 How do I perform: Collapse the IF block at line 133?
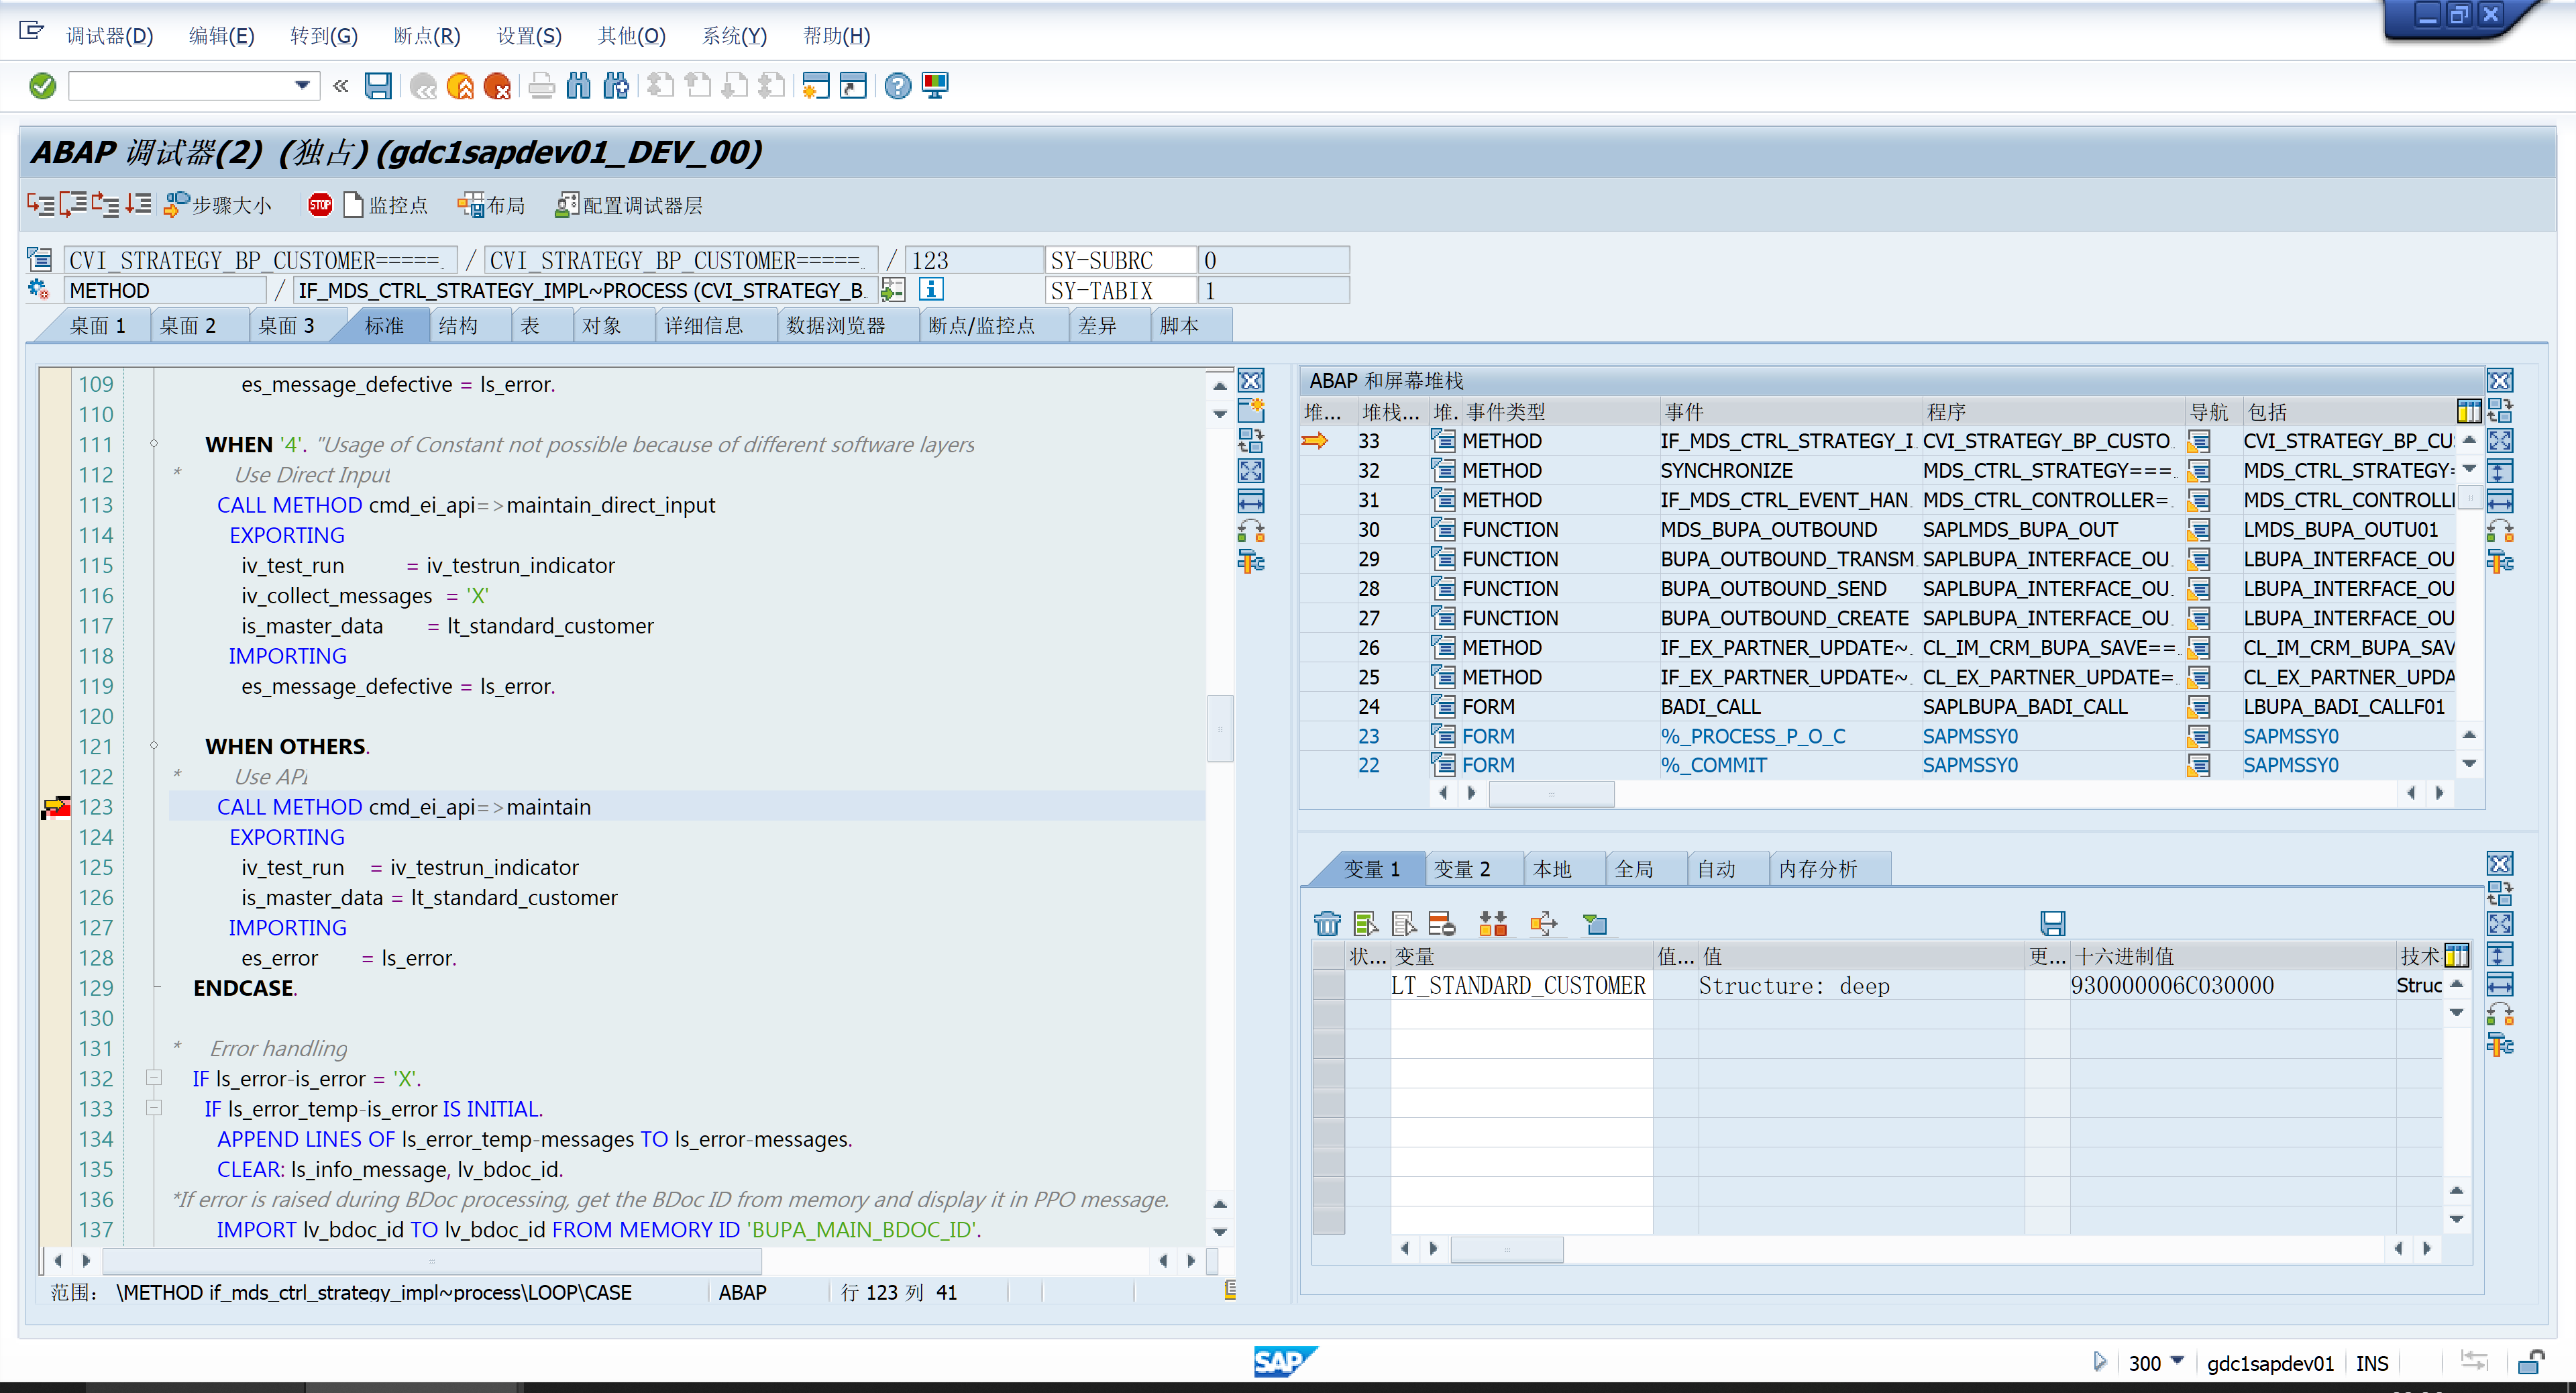pos(154,1108)
